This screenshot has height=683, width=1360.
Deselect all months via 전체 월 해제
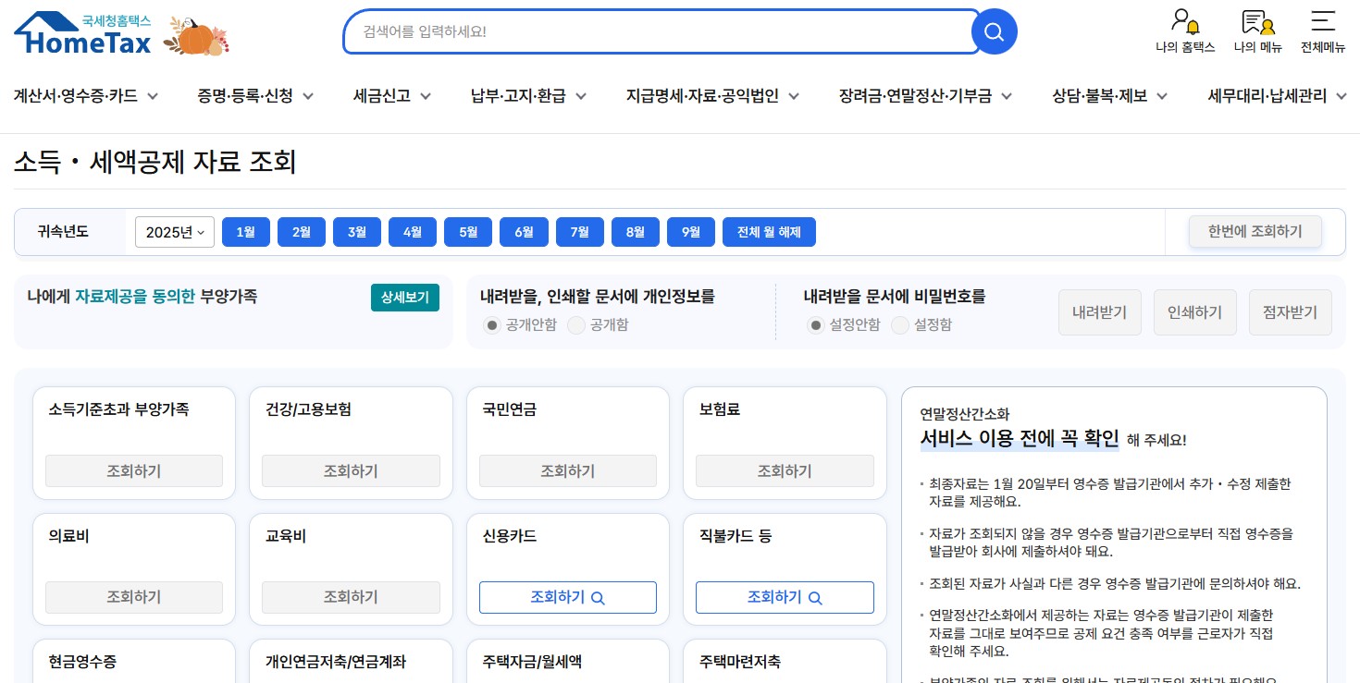pos(769,232)
